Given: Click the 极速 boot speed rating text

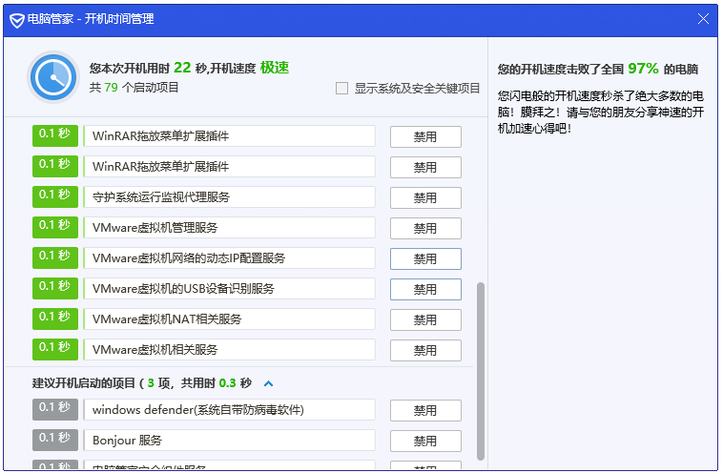Looking at the screenshot, I should (275, 68).
